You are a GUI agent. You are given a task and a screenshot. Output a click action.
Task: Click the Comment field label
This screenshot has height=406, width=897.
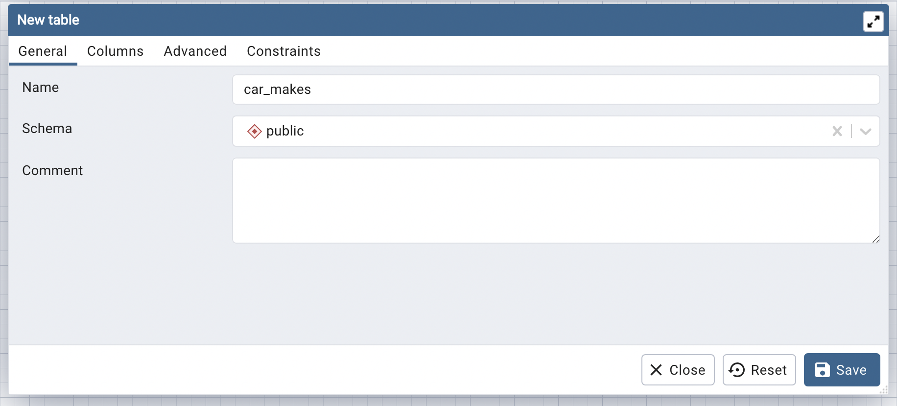coord(52,171)
